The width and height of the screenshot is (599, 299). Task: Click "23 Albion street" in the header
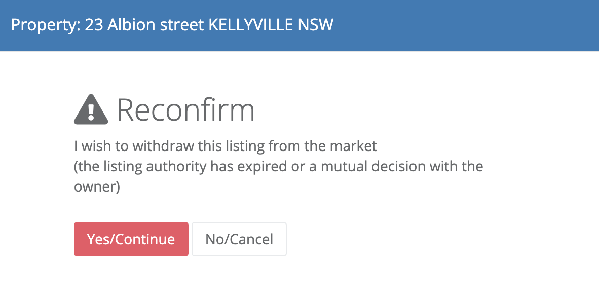click(x=144, y=25)
